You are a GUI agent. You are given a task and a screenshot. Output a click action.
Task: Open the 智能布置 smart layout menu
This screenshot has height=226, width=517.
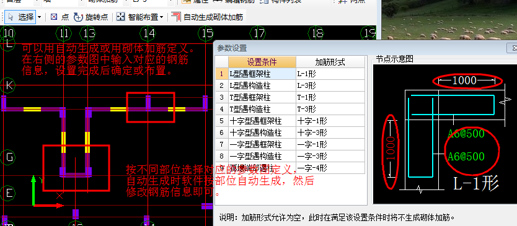(x=141, y=17)
